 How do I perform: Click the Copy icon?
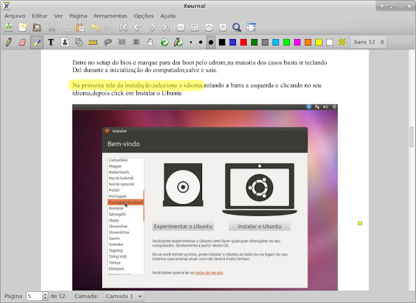pos(66,27)
